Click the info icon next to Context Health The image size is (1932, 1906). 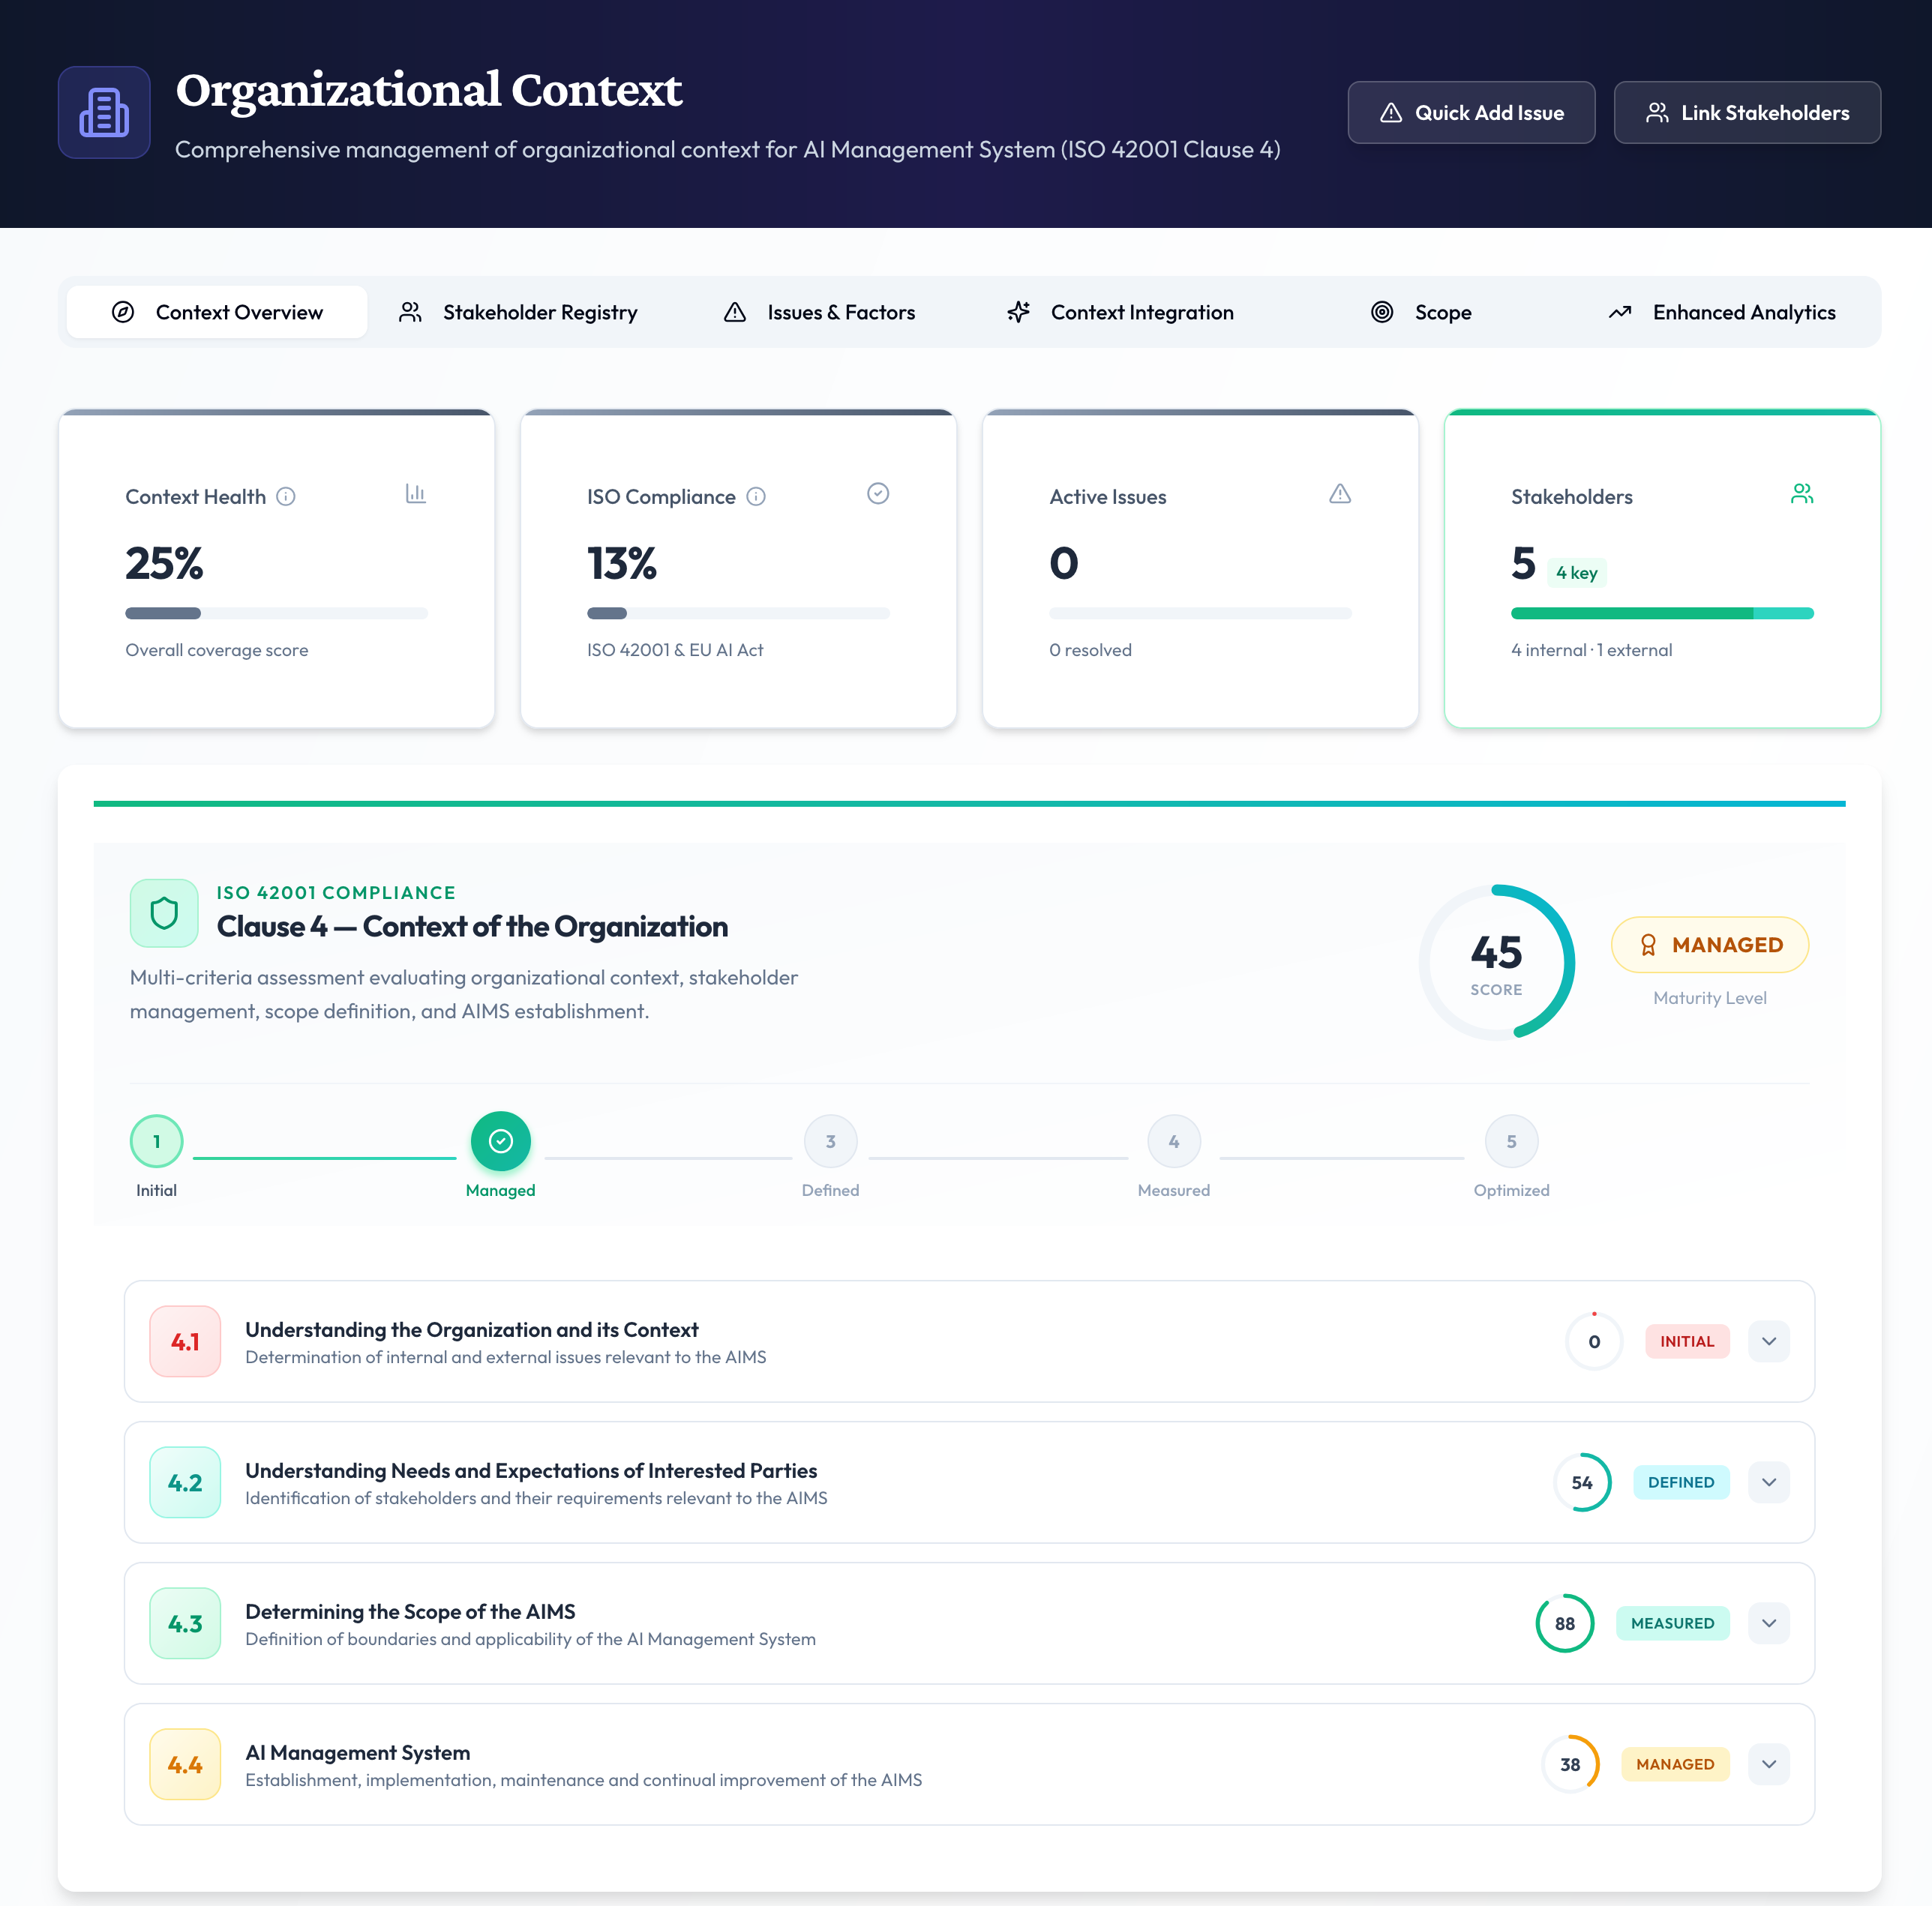pyautogui.click(x=287, y=497)
